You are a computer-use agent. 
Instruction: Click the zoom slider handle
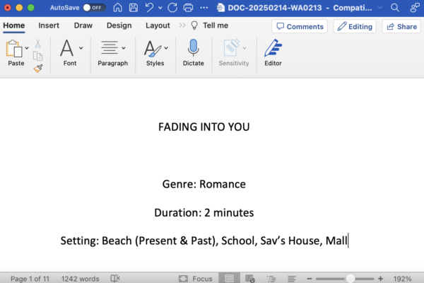coord(351,278)
